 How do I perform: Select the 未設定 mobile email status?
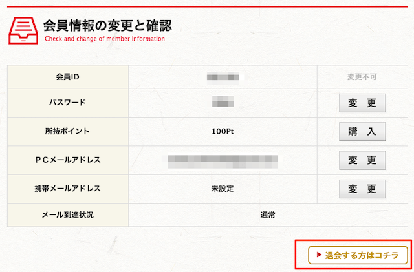223,189
